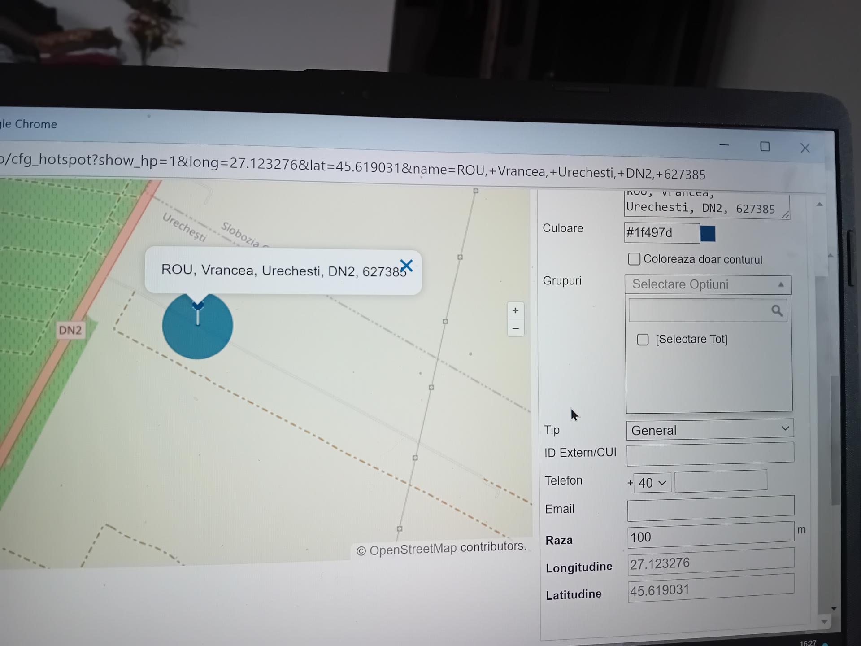861x646 pixels.
Task: Open the +40 phone prefix dropdown
Action: (x=652, y=483)
